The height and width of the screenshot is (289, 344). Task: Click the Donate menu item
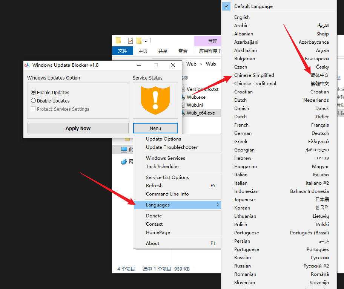(177, 216)
